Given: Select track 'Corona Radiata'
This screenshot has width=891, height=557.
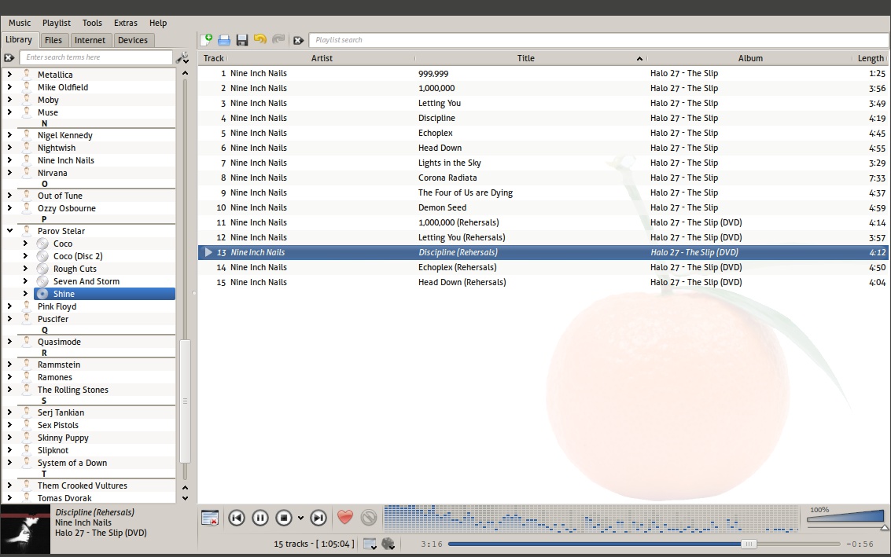Looking at the screenshot, I should (x=543, y=178).
